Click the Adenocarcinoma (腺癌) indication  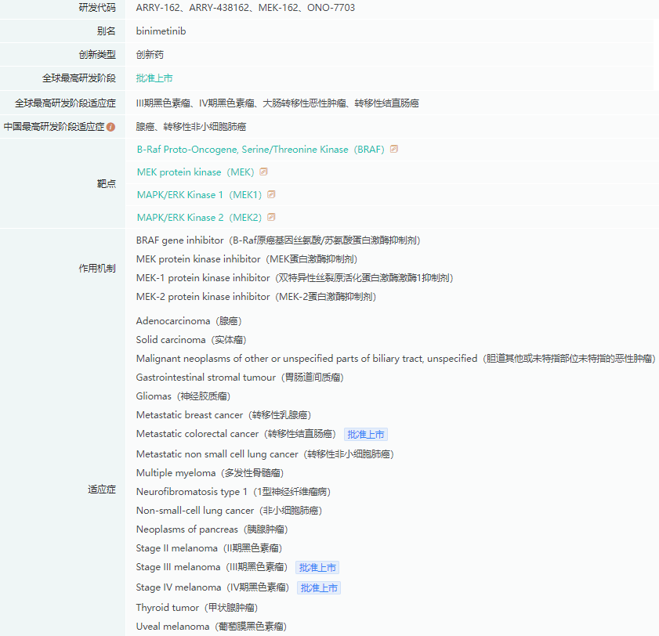coord(189,321)
